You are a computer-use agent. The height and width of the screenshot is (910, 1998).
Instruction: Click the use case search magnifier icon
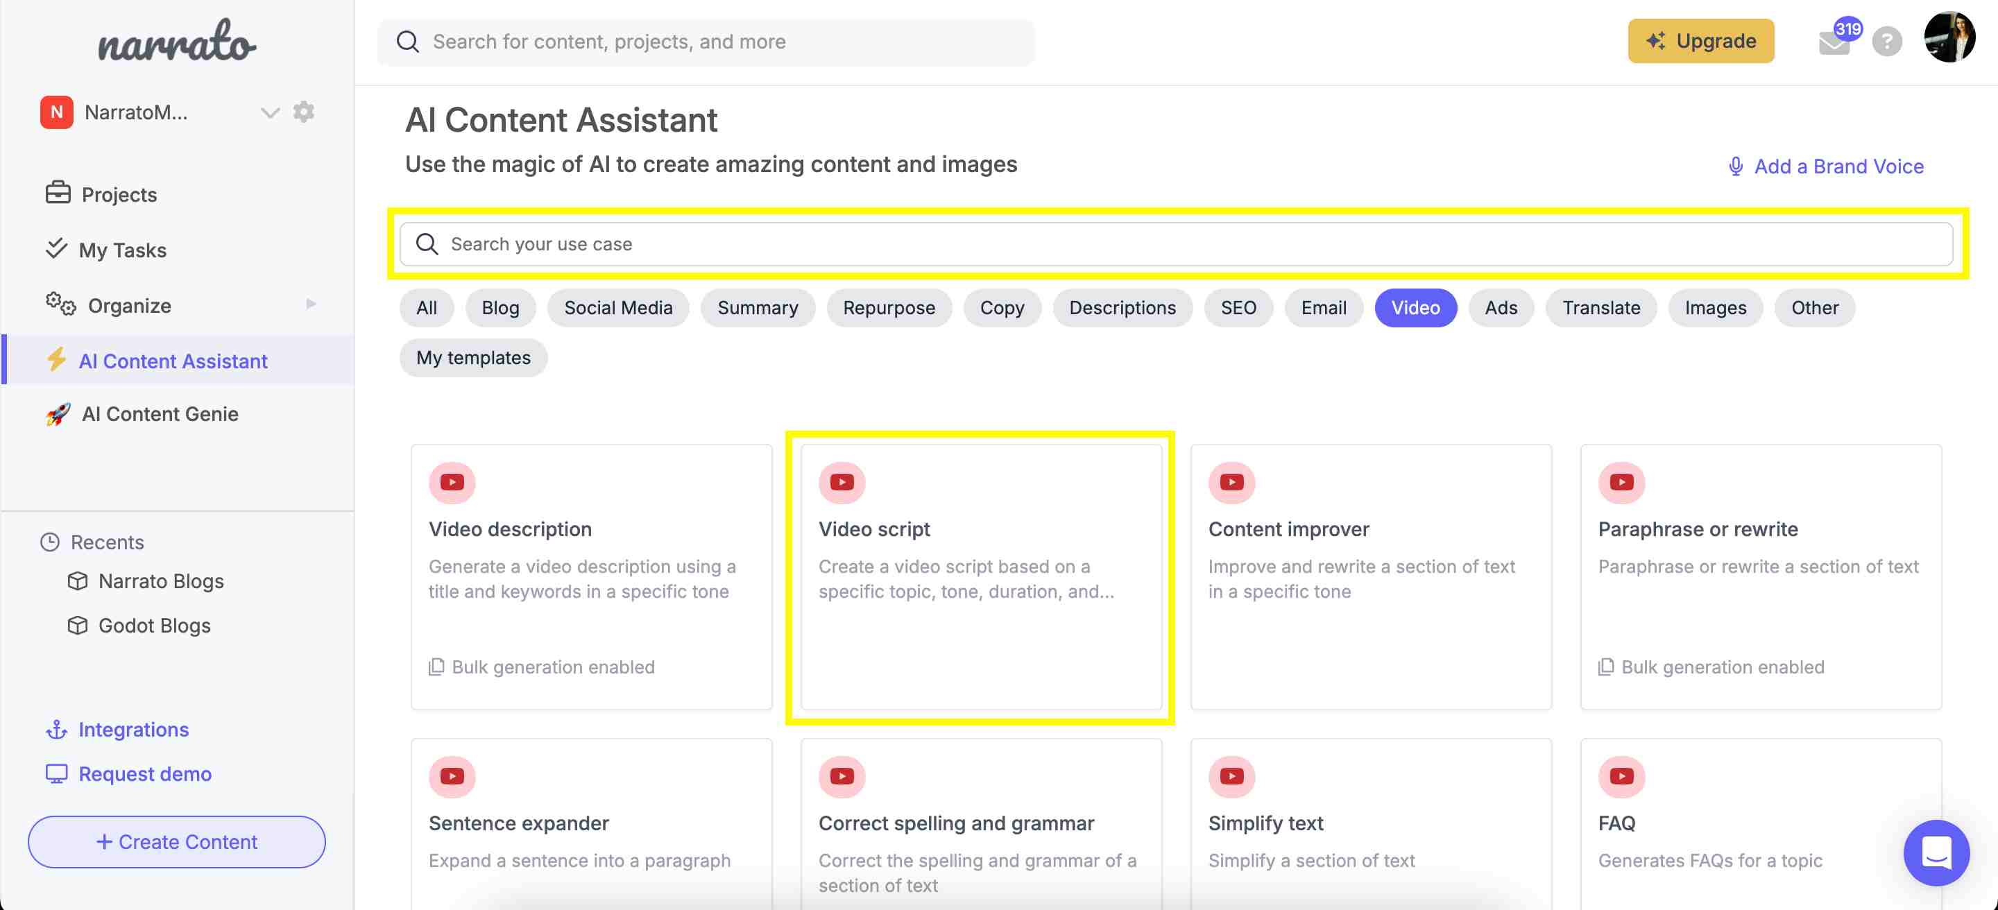click(x=427, y=244)
